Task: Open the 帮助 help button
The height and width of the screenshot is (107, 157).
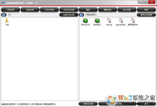Action: click(146, 10)
